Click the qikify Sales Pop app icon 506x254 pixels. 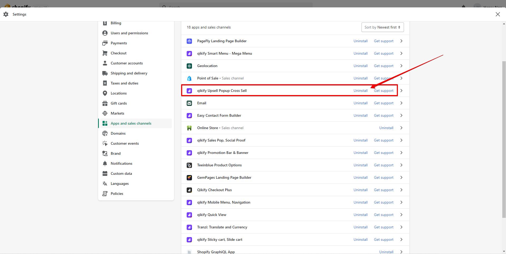coord(189,140)
